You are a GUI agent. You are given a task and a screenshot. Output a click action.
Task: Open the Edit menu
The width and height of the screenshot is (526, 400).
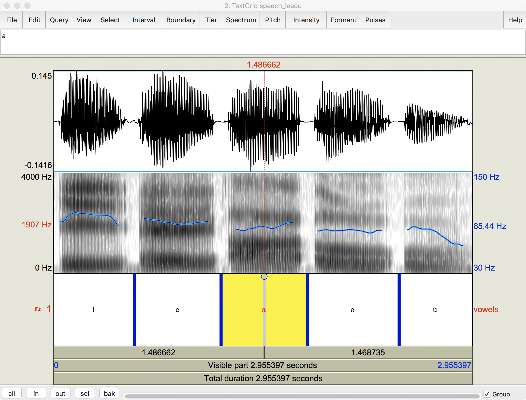pos(34,20)
